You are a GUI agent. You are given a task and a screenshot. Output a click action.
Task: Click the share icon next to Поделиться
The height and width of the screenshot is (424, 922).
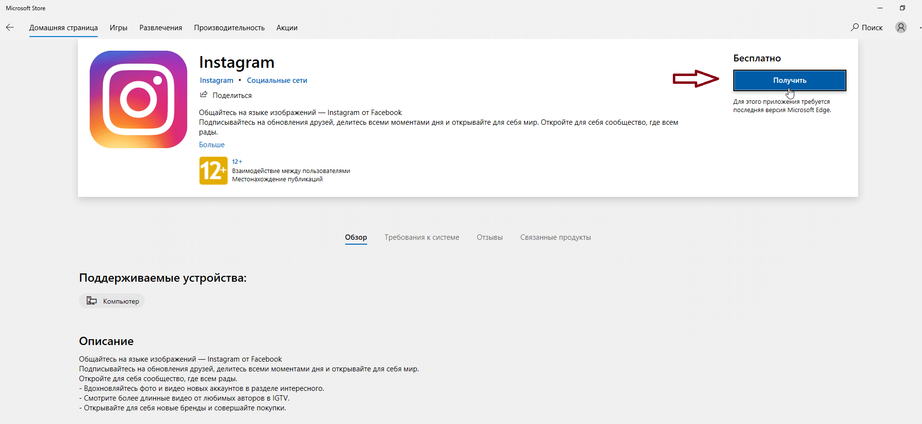(x=204, y=95)
